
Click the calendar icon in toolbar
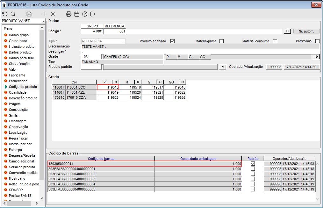pos(77,14)
